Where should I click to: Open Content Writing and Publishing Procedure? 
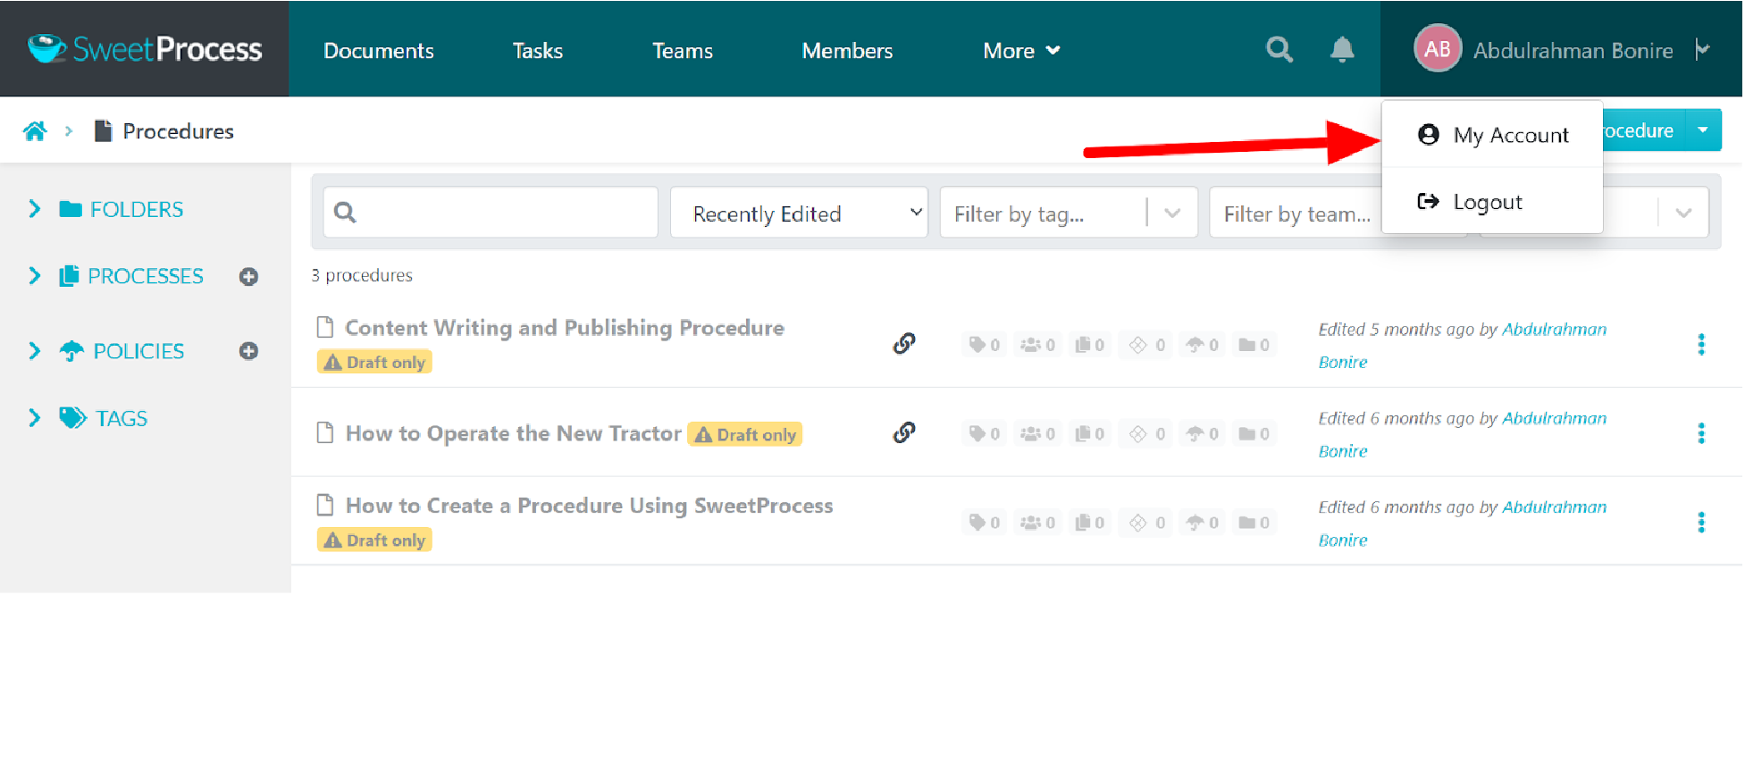tap(564, 328)
